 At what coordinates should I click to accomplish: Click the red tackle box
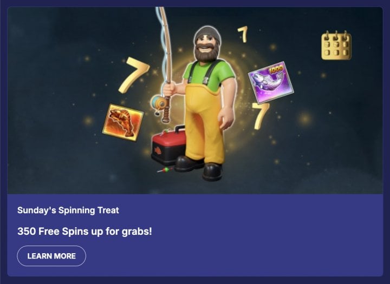click(168, 146)
